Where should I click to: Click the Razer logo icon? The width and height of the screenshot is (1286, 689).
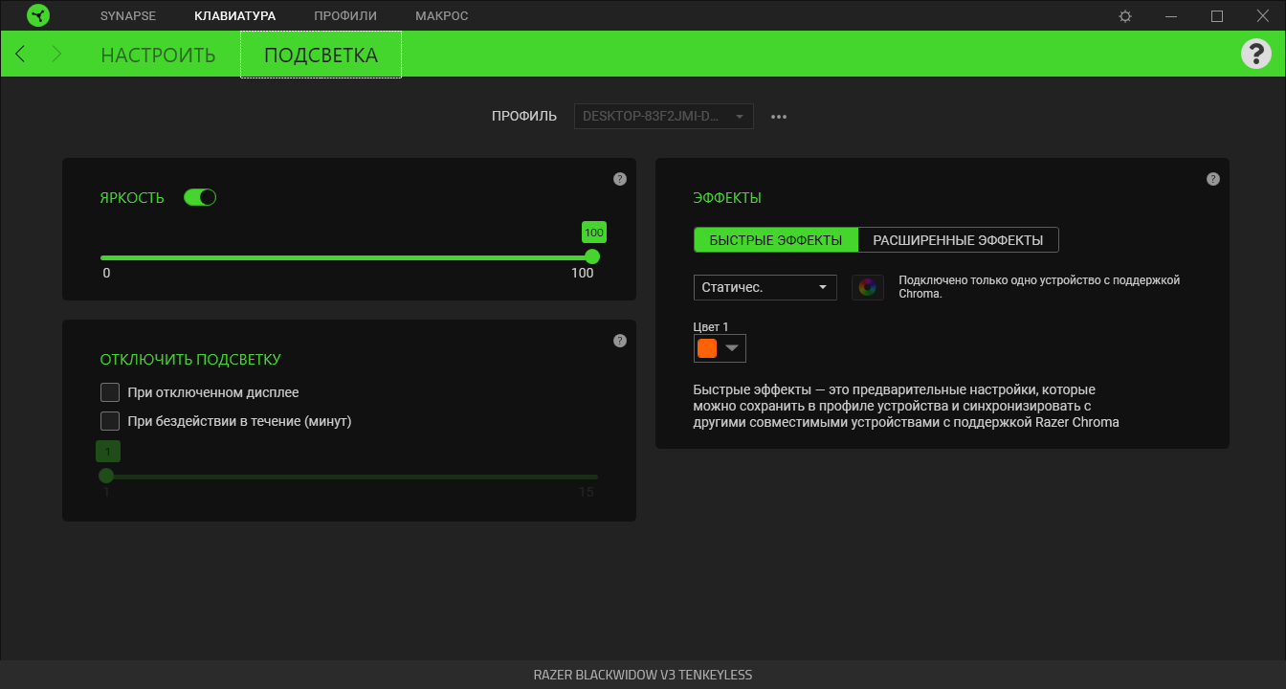coord(38,15)
